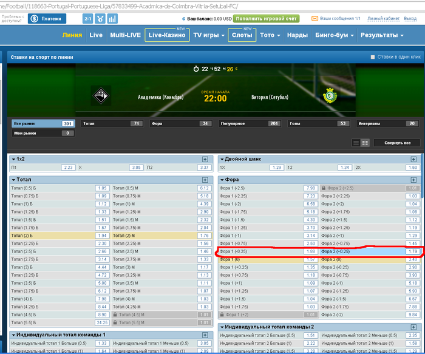Click the medal awards icon

tap(100, 19)
